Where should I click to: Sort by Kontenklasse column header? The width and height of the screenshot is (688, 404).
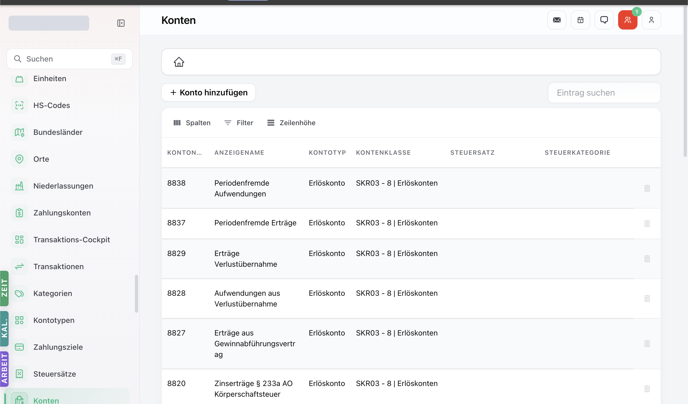(383, 153)
